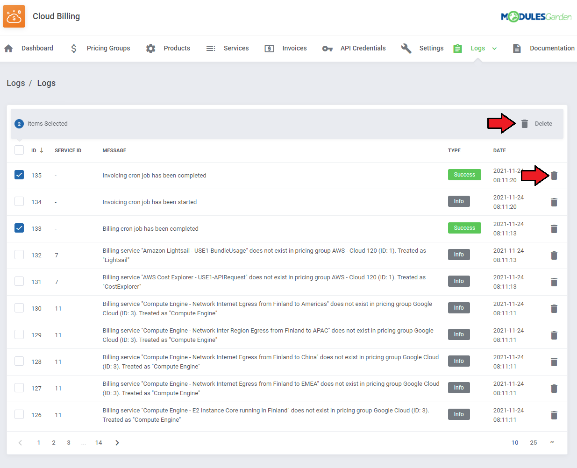Check the checkbox for log 128
This screenshot has width=577, height=468.
pos(19,361)
